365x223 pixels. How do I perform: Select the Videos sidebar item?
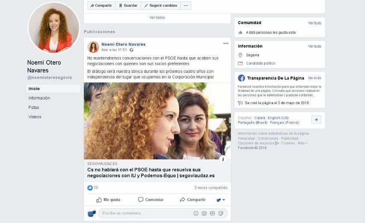click(35, 117)
